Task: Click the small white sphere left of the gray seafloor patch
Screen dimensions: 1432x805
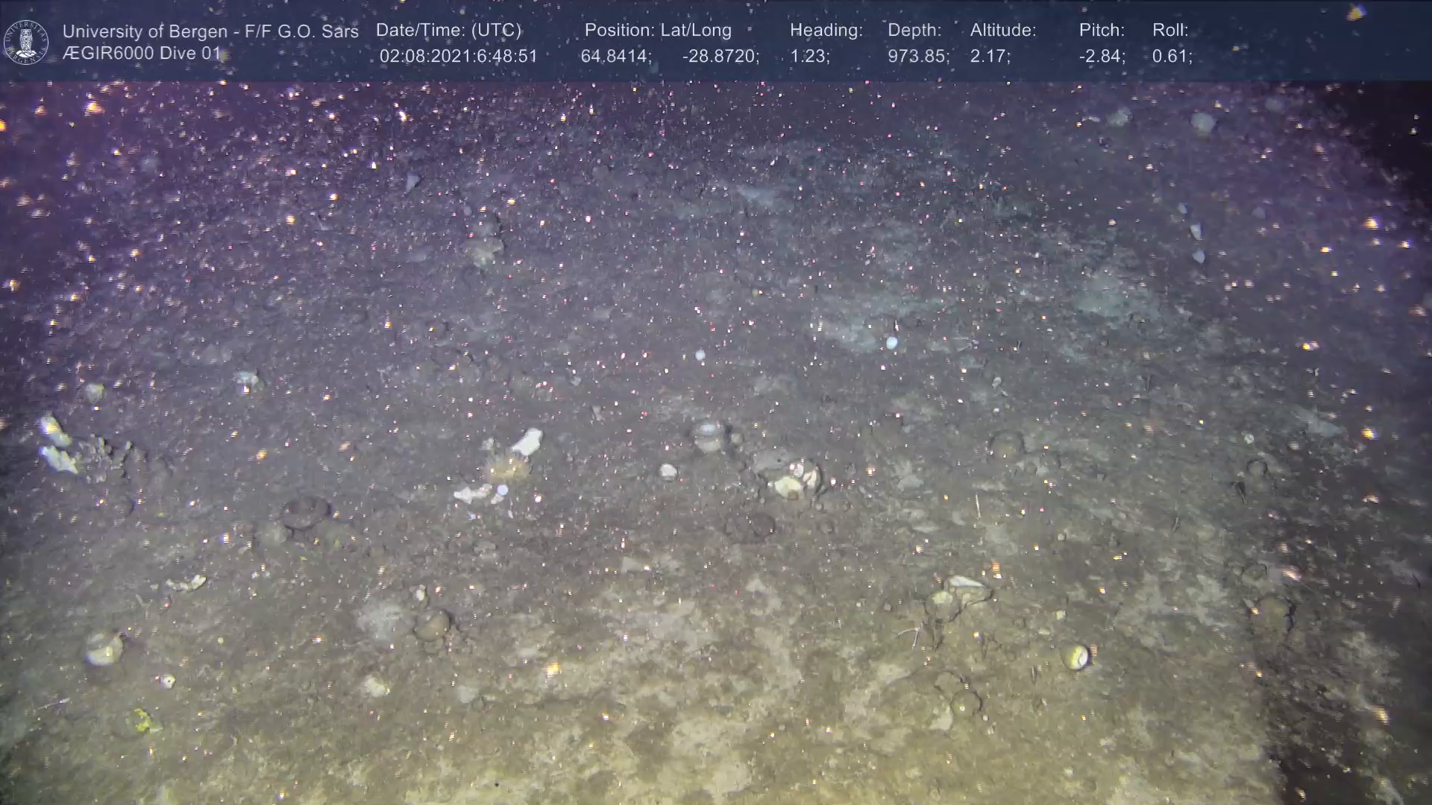Action: click(x=700, y=356)
